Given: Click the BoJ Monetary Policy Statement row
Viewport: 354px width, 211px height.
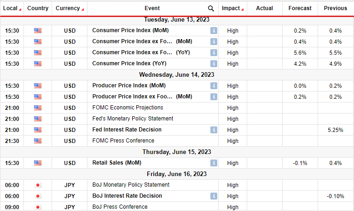Looking at the screenshot, I should click(x=131, y=185).
